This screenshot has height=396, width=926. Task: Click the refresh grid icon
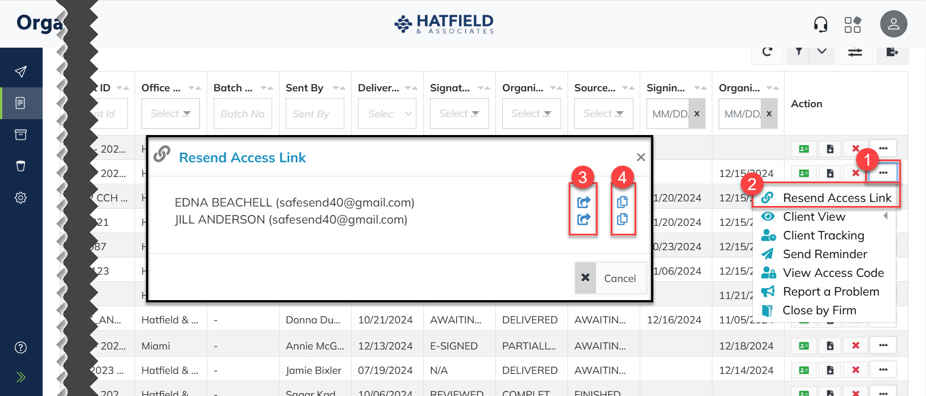tap(767, 52)
